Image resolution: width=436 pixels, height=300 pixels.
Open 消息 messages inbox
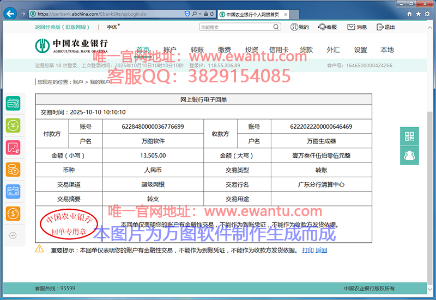click(357, 27)
